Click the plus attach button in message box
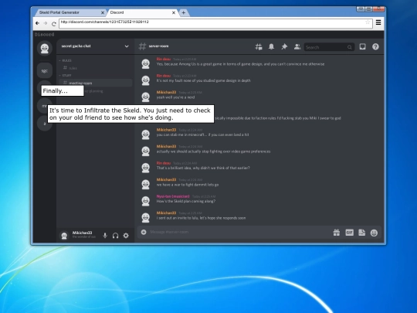The image size is (417, 313). 144,232
